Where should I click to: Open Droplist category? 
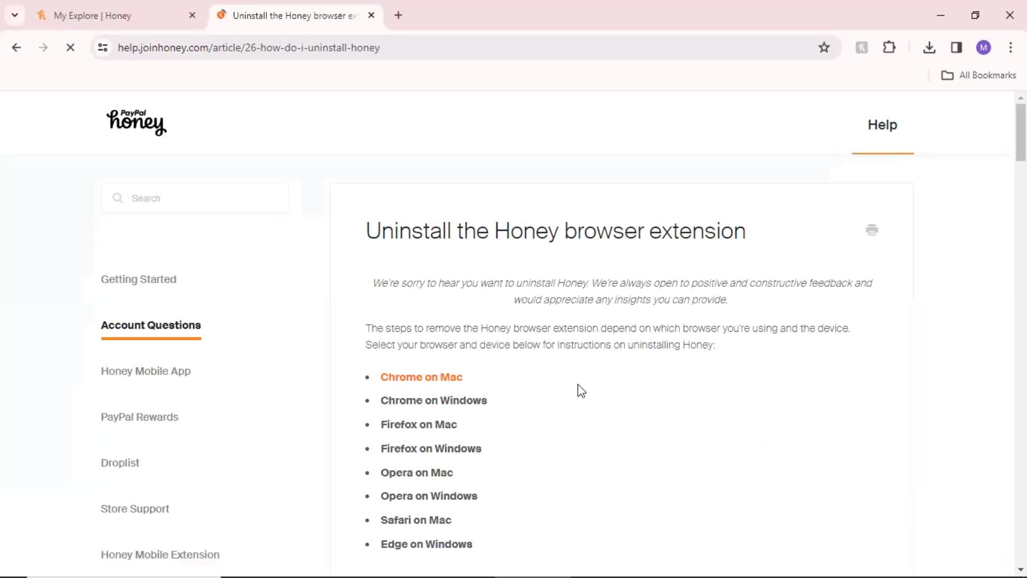[120, 463]
